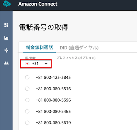137x130 pixels.
Task: Select number +81 800-080-5516
Action: (x=27, y=89)
